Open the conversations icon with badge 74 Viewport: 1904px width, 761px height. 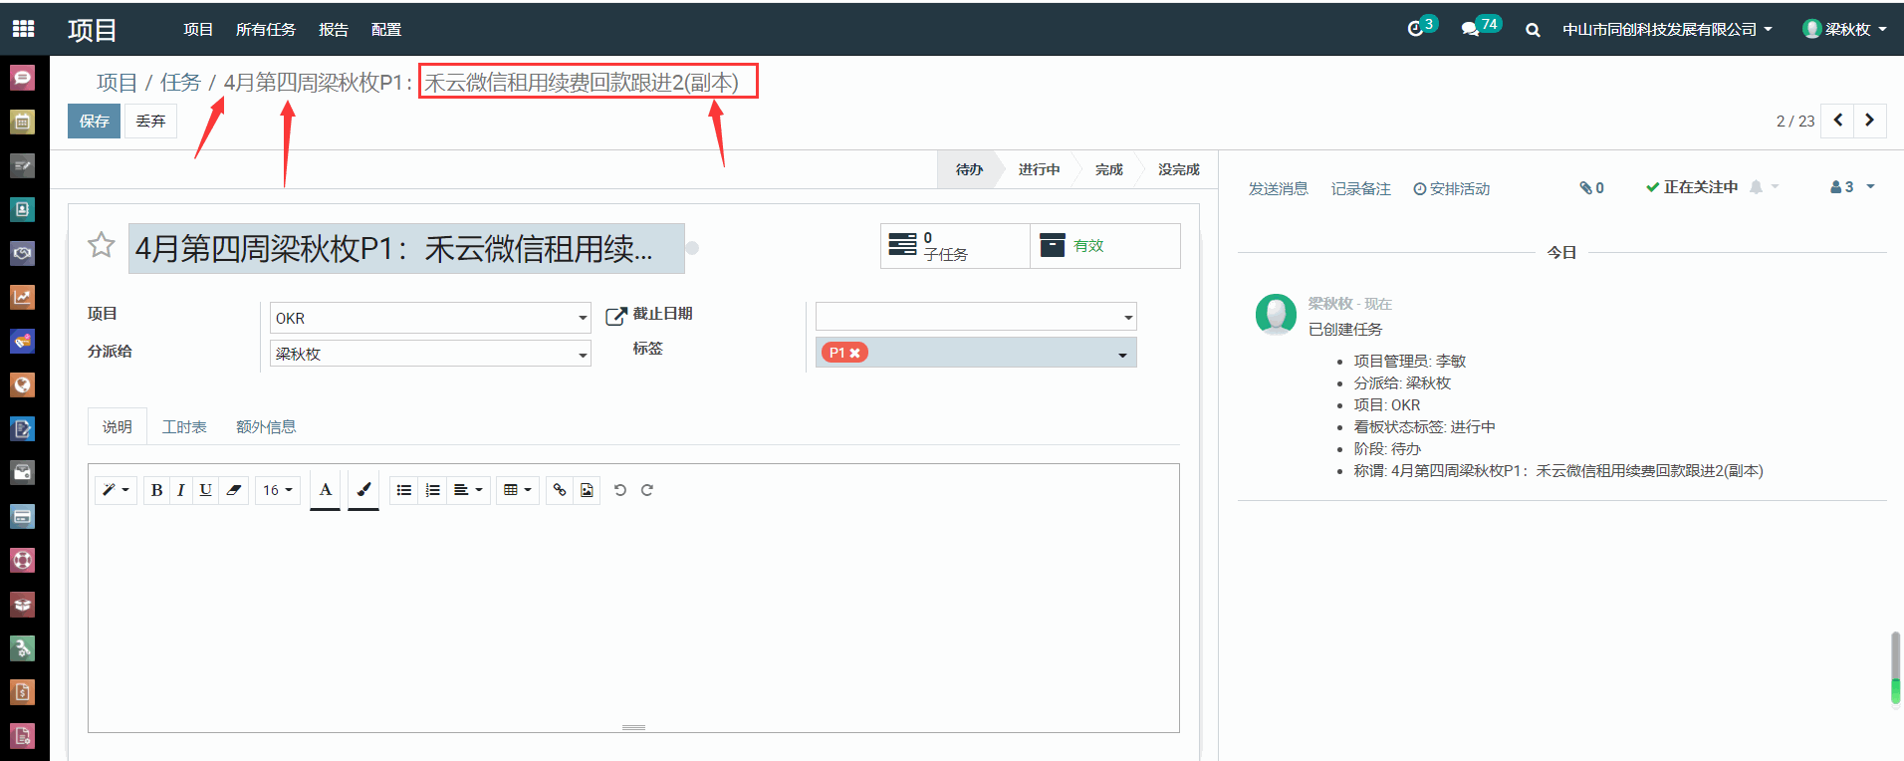pos(1470,29)
